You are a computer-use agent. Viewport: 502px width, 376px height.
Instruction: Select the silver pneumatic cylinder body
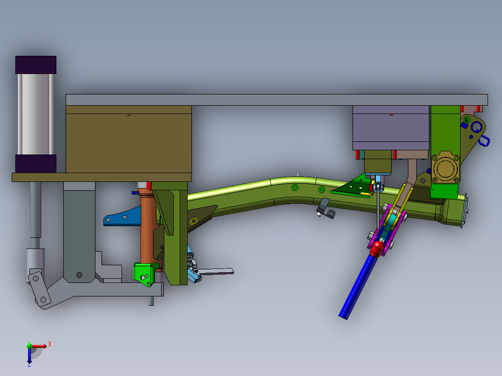[35, 114]
